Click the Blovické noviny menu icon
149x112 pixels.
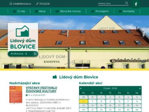pyautogui.click(x=57, y=11)
